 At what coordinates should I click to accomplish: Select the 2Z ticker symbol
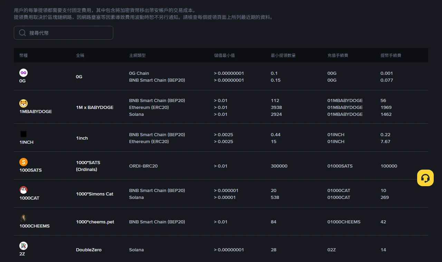(x=22, y=254)
